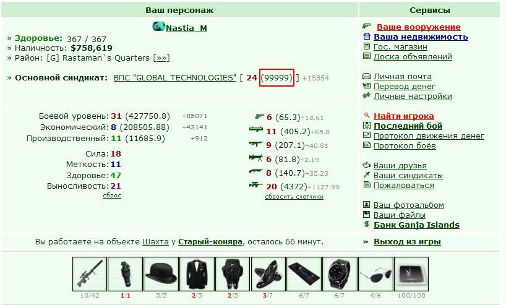
Task: View Последний бой
Action: [x=408, y=126]
